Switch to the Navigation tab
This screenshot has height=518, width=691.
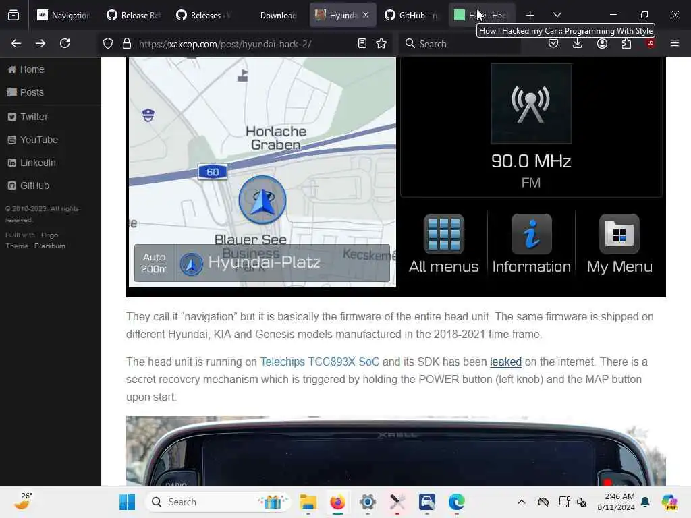[64, 16]
